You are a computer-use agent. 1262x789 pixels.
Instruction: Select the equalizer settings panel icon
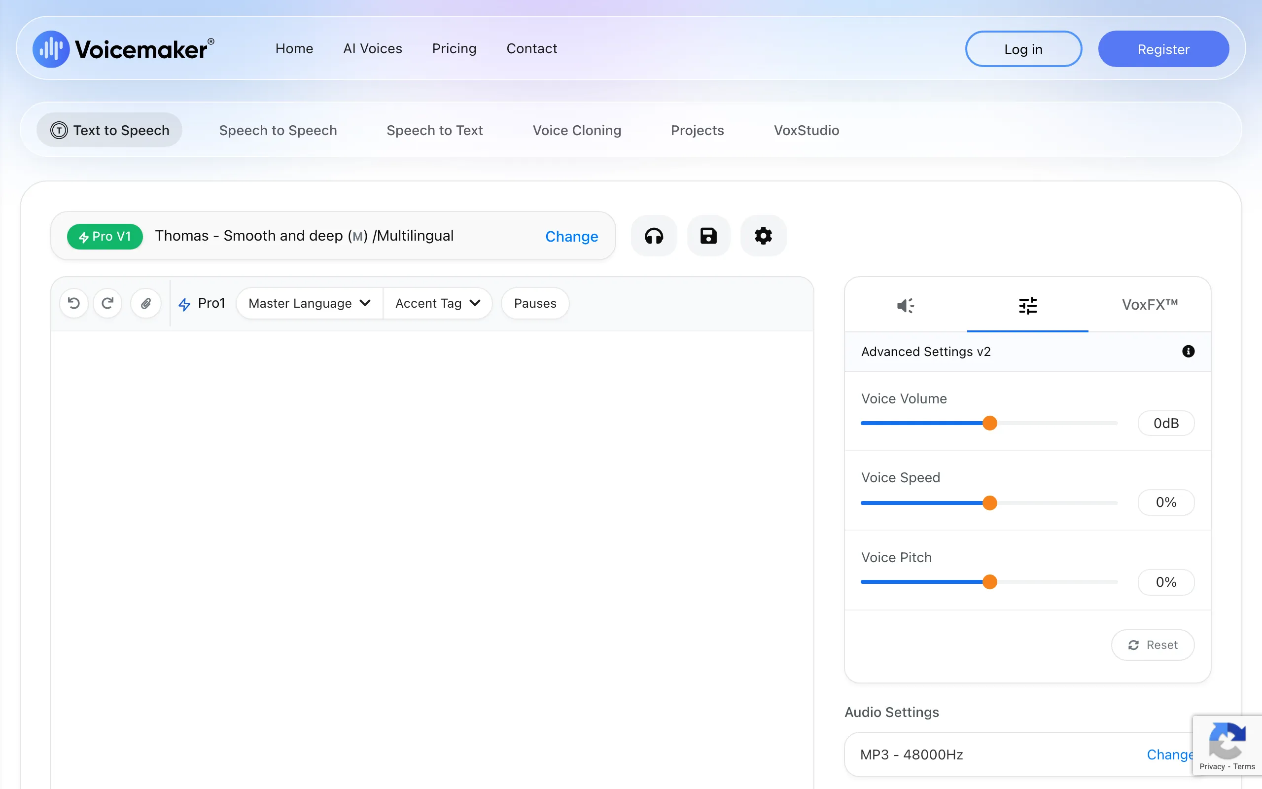coord(1027,305)
